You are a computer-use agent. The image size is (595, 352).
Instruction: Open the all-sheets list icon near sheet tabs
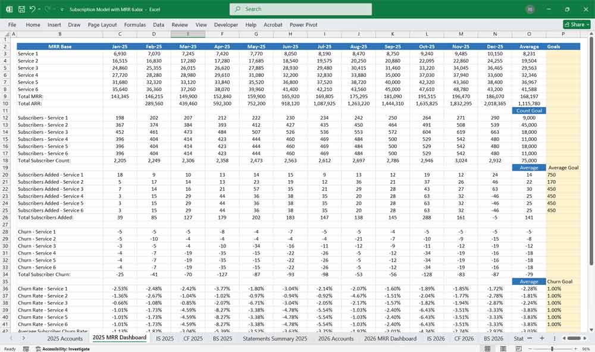coord(555,338)
